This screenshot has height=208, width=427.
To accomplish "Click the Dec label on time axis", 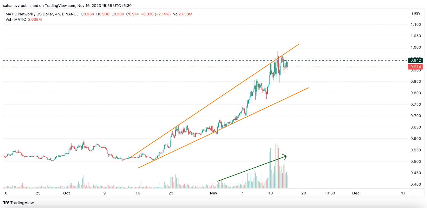I will [x=356, y=193].
